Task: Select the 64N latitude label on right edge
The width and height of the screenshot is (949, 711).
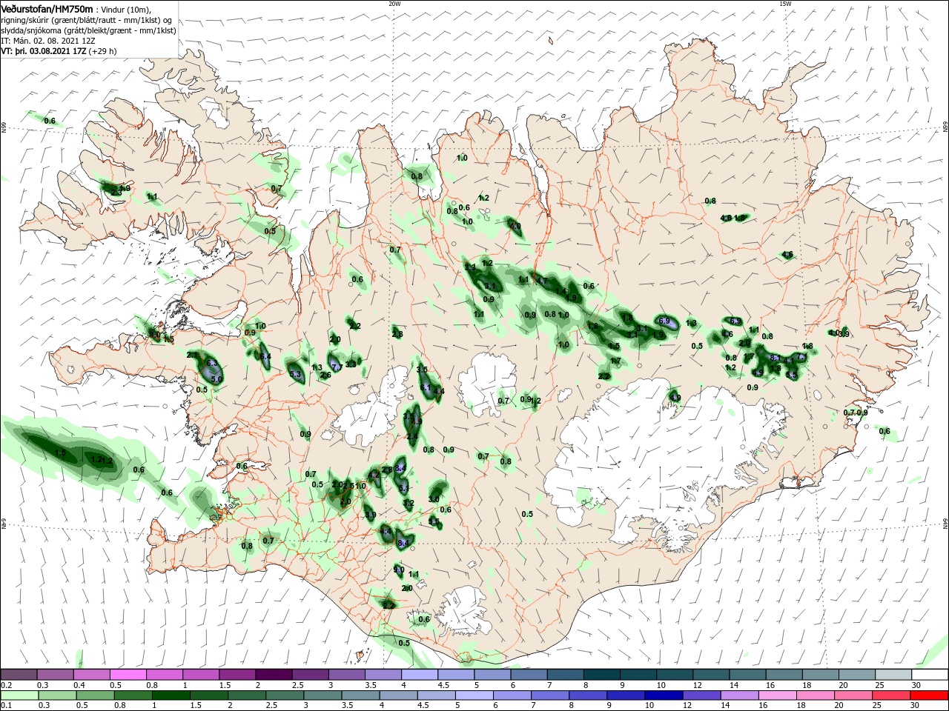Action: [x=945, y=524]
